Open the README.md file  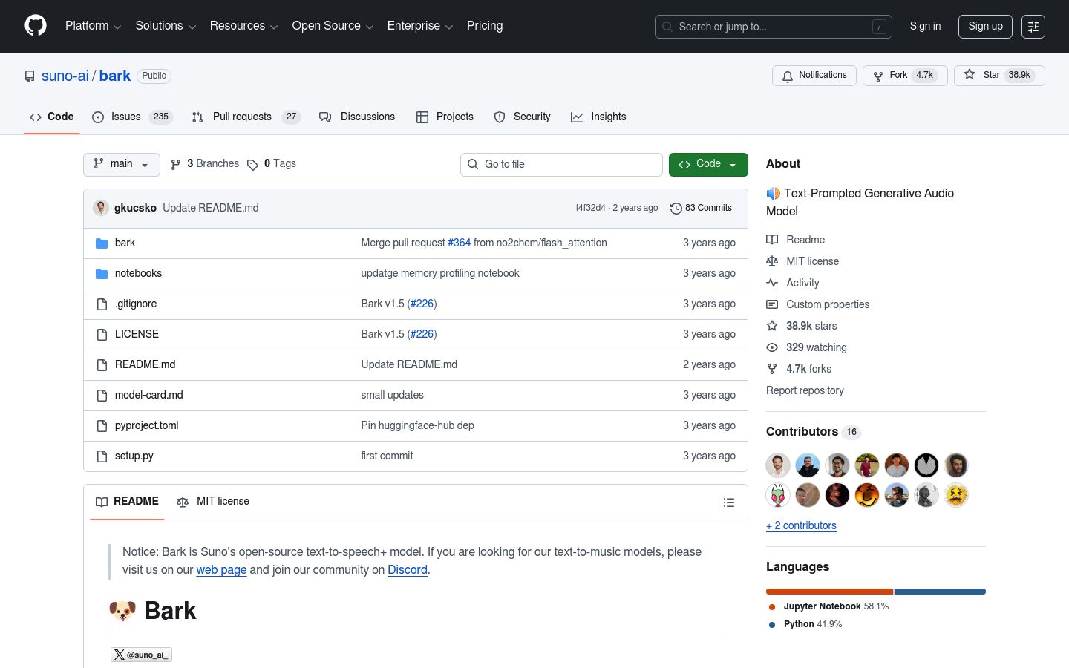146,365
